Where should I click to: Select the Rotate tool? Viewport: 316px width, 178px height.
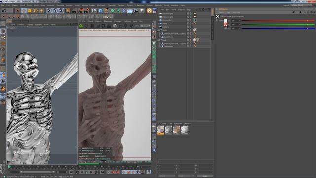pos(36,11)
